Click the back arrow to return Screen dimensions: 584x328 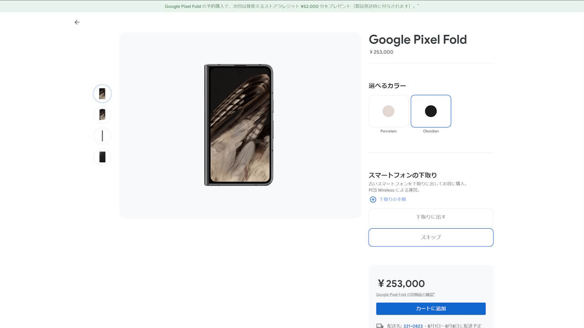77,22
